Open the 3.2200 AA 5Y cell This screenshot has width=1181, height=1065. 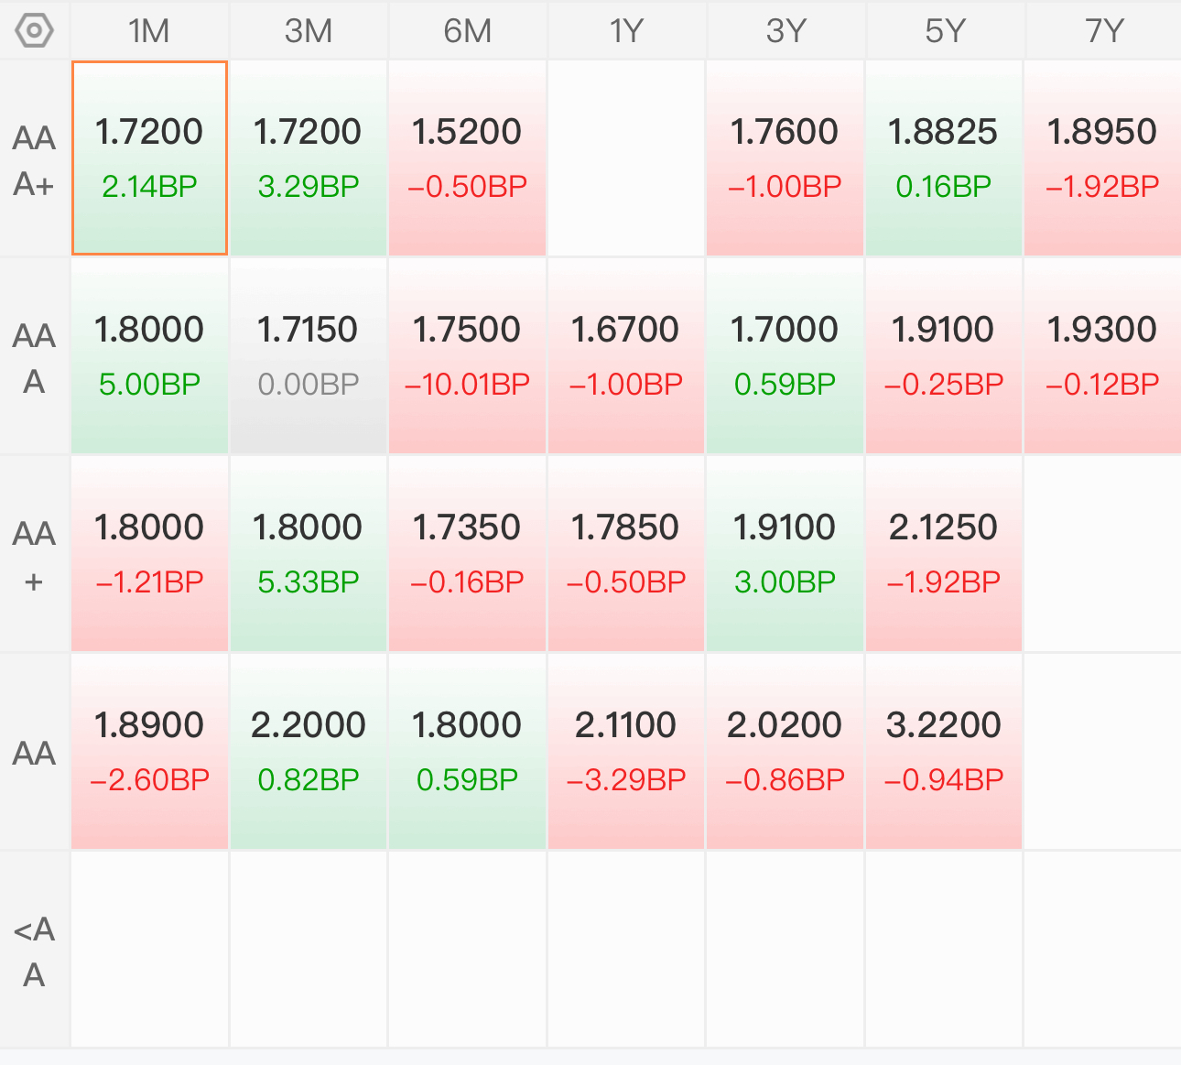(944, 752)
